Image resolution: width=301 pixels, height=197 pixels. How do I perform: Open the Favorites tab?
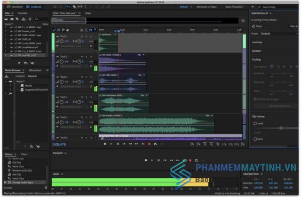(x=23, y=13)
